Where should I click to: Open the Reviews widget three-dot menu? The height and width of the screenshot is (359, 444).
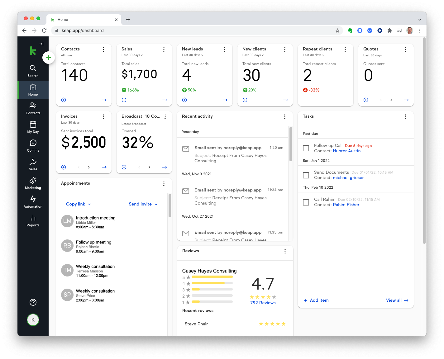tap(285, 251)
